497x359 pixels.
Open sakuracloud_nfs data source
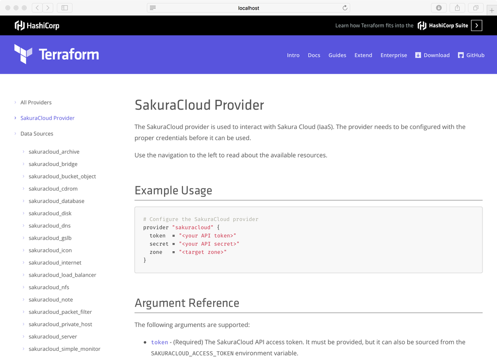click(x=49, y=288)
